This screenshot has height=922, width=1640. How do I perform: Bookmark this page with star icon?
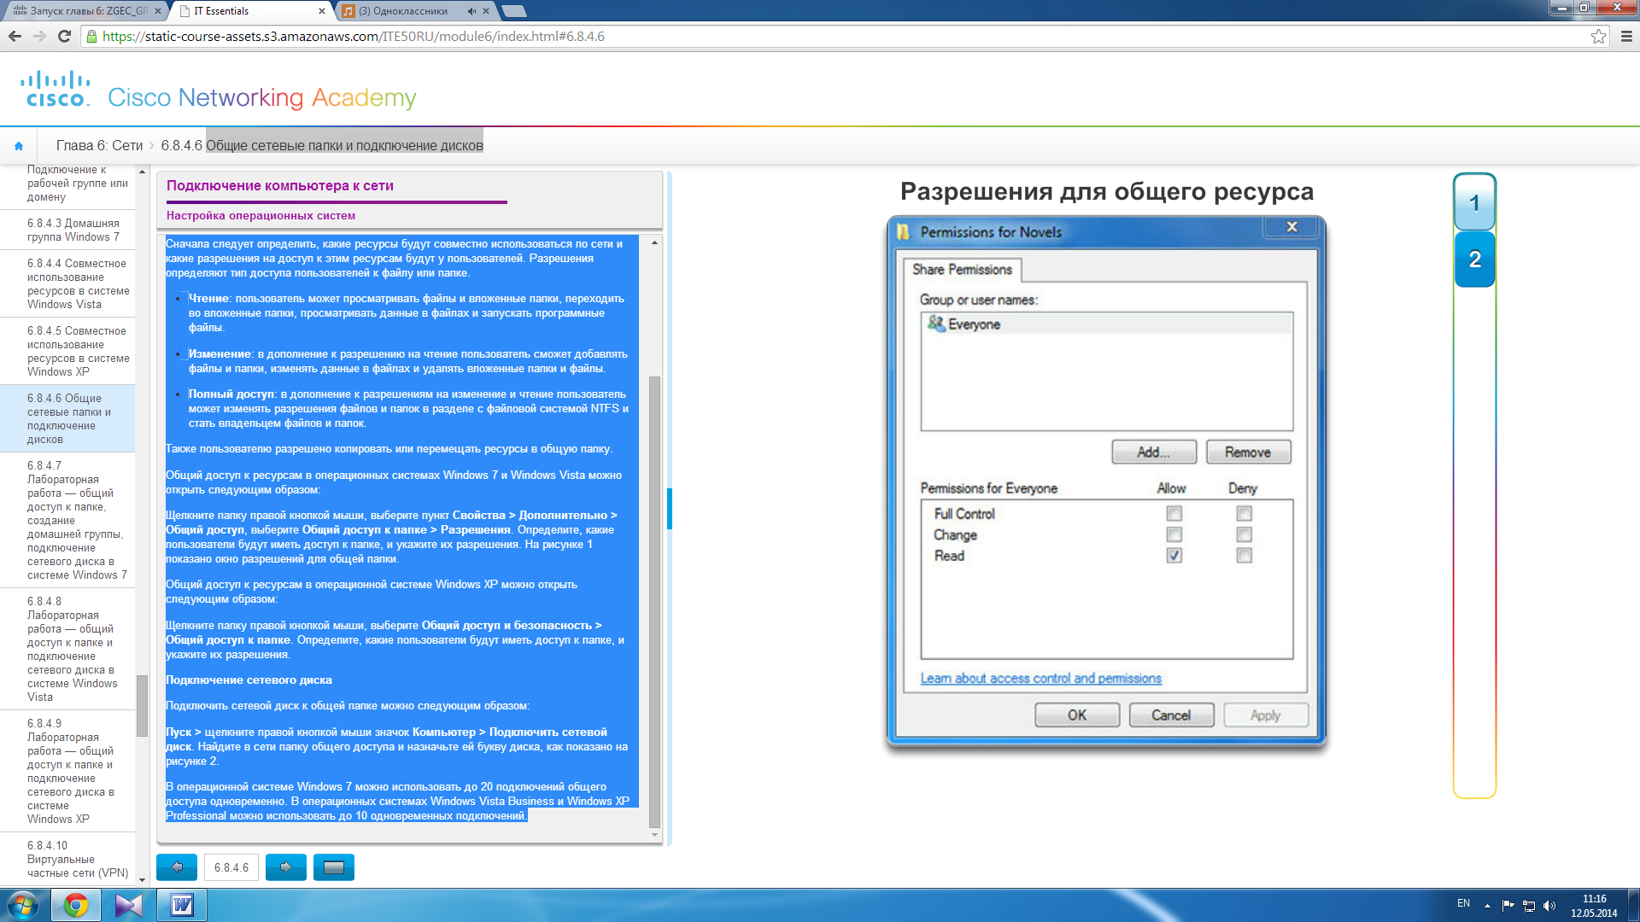point(1598,36)
